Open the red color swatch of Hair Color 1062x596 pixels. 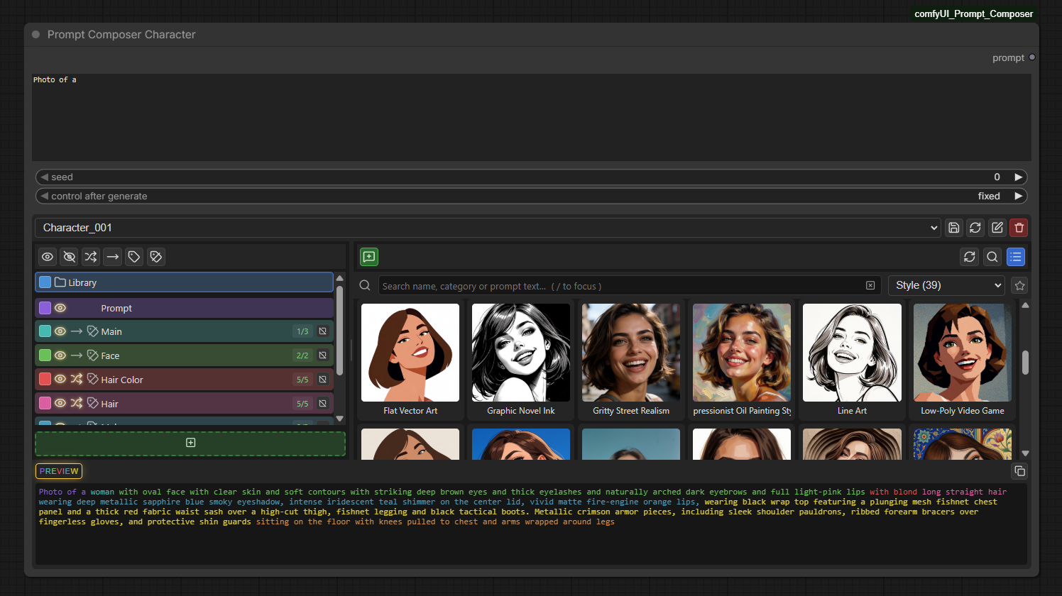coord(45,379)
